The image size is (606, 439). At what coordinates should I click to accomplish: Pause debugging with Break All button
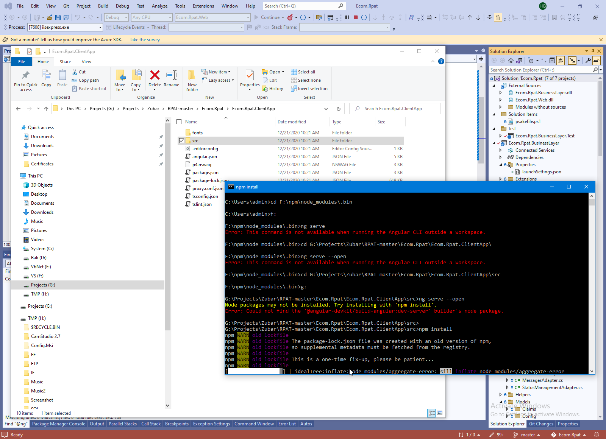[x=347, y=17]
